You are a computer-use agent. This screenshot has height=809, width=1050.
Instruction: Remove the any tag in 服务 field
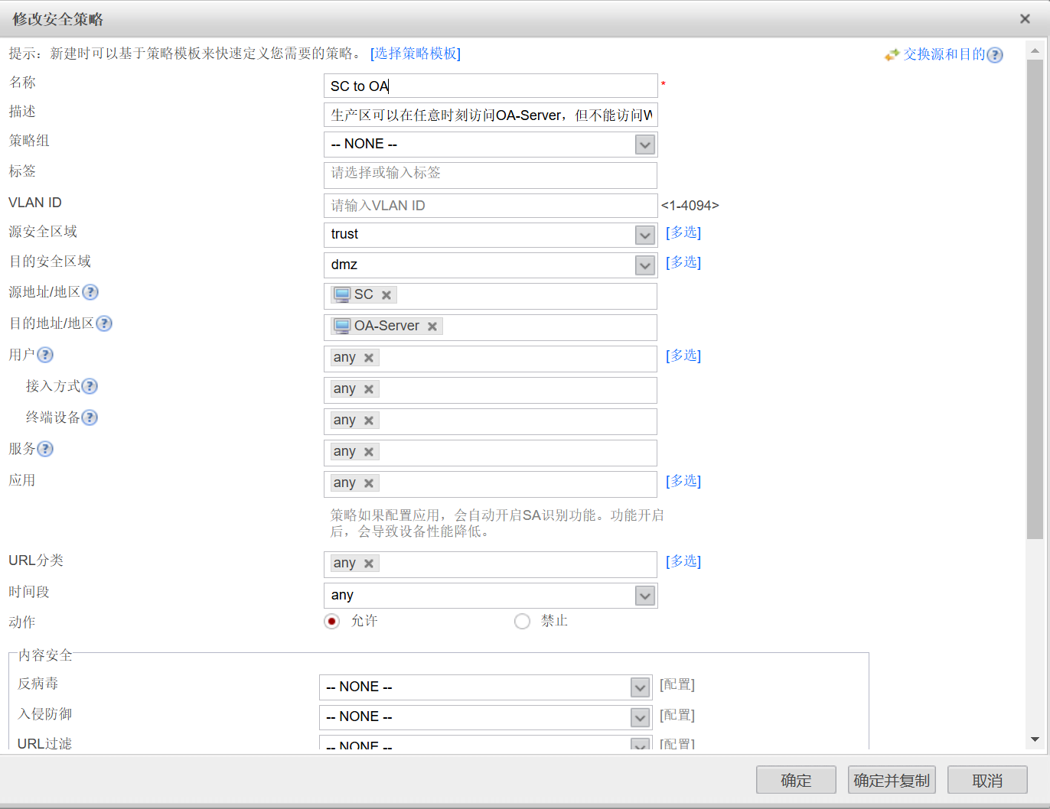(369, 452)
